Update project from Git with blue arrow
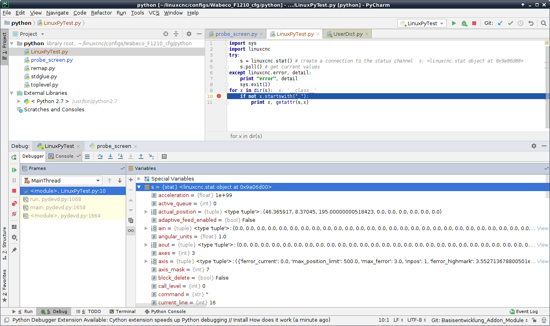This screenshot has width=550, height=326. (500, 23)
